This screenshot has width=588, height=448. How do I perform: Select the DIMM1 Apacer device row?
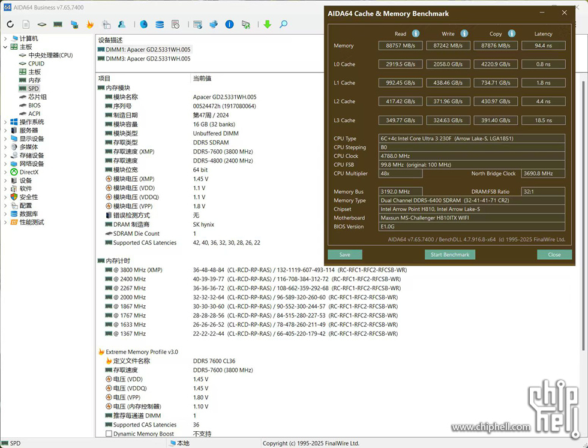click(144, 50)
